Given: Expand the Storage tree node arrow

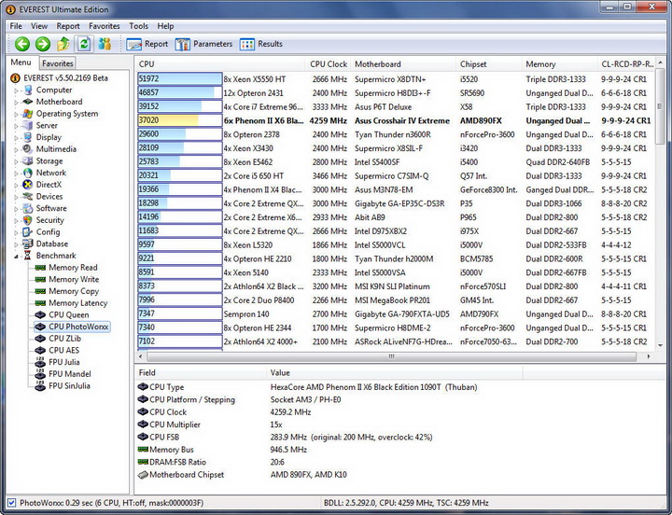Looking at the screenshot, I should (x=16, y=161).
